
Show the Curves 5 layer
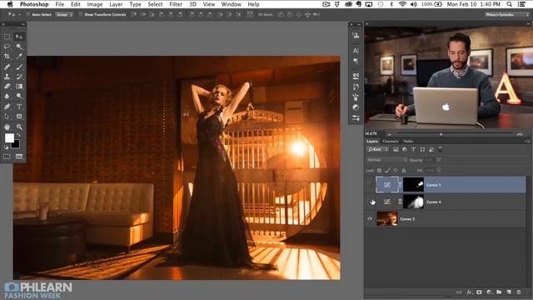click(370, 185)
